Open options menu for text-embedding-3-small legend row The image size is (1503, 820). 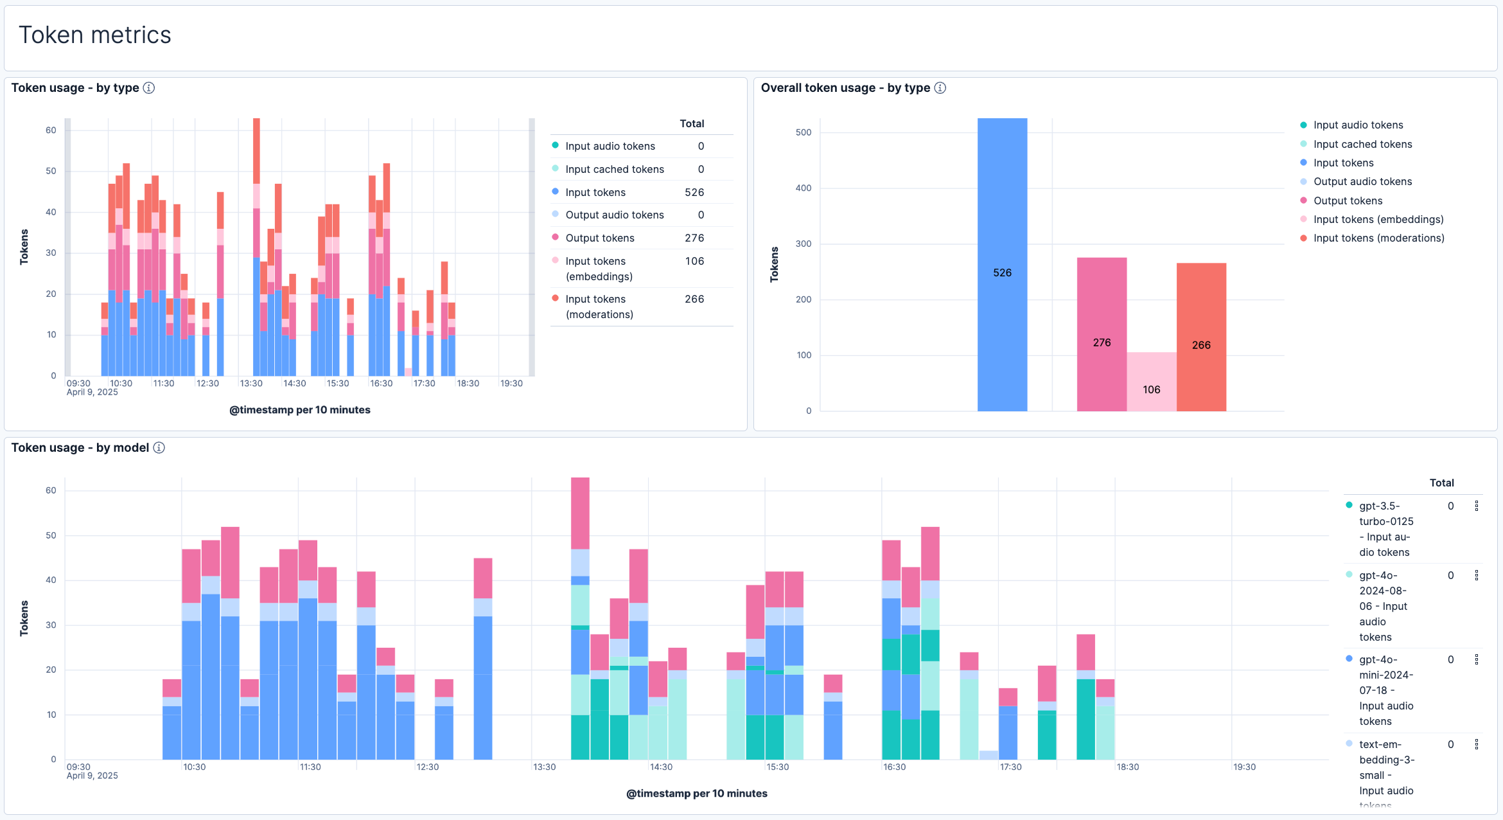point(1477,745)
